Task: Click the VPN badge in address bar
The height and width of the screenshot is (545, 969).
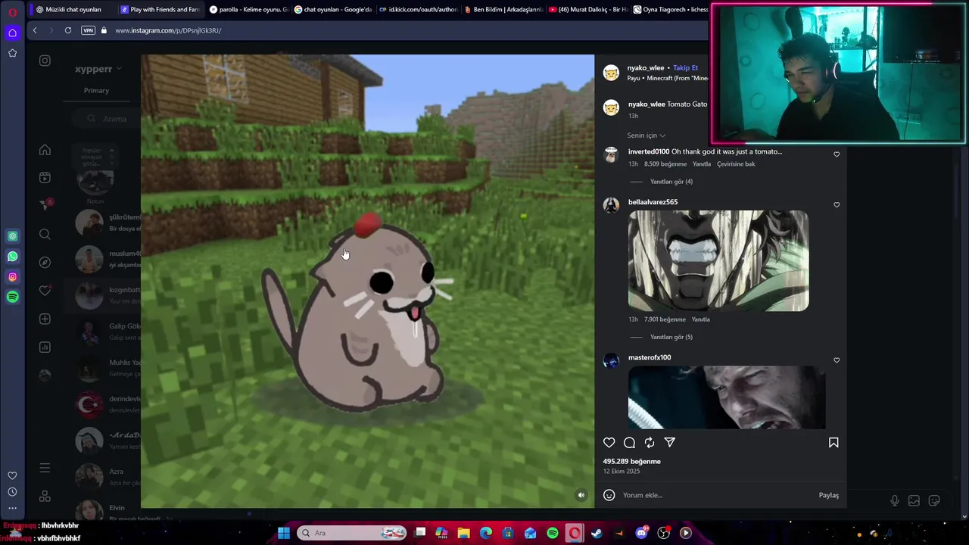Action: point(88,30)
